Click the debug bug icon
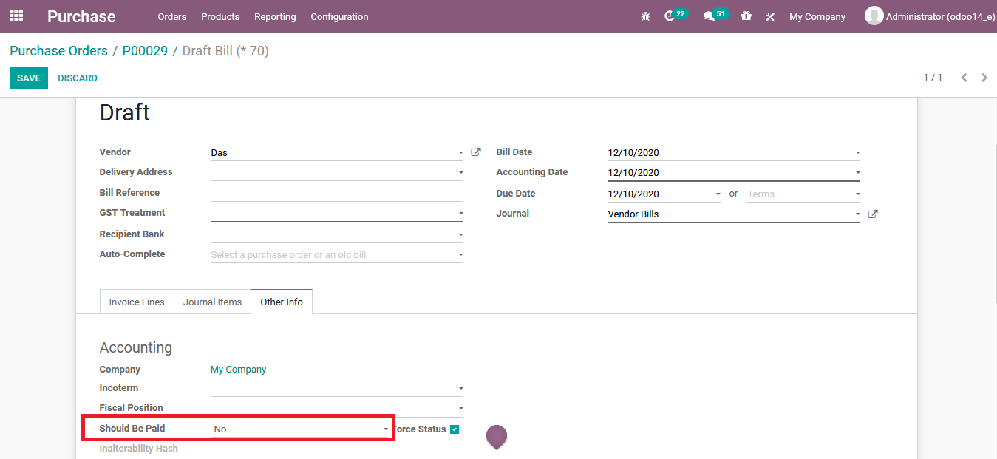This screenshot has width=997, height=459. pyautogui.click(x=645, y=16)
